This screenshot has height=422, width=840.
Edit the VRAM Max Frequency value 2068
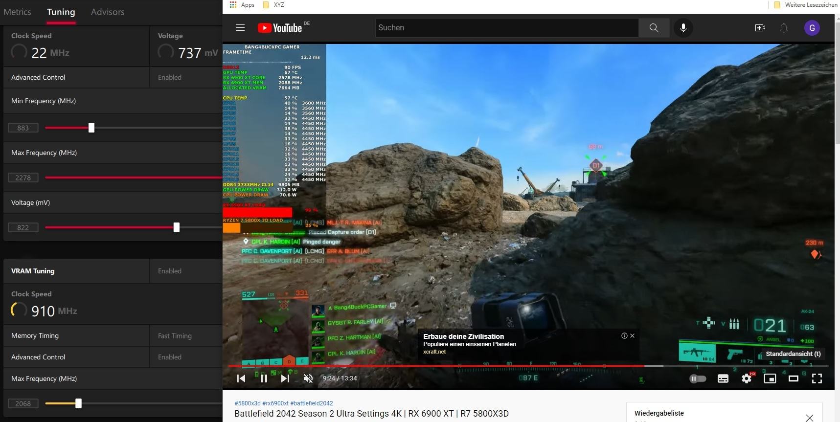coord(23,404)
